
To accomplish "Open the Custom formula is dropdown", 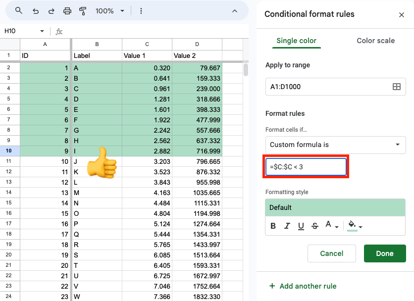I will [335, 145].
